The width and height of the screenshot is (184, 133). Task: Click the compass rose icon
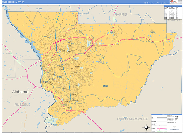click(x=146, y=127)
